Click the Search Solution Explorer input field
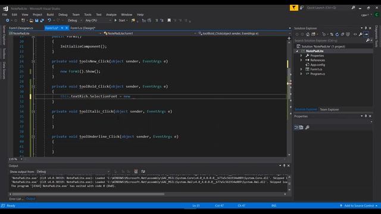Screen dimensions: 381x214 pos(329,40)
